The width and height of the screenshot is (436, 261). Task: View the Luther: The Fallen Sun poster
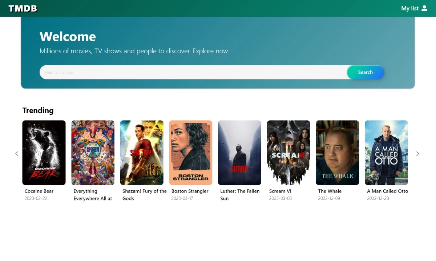click(239, 153)
